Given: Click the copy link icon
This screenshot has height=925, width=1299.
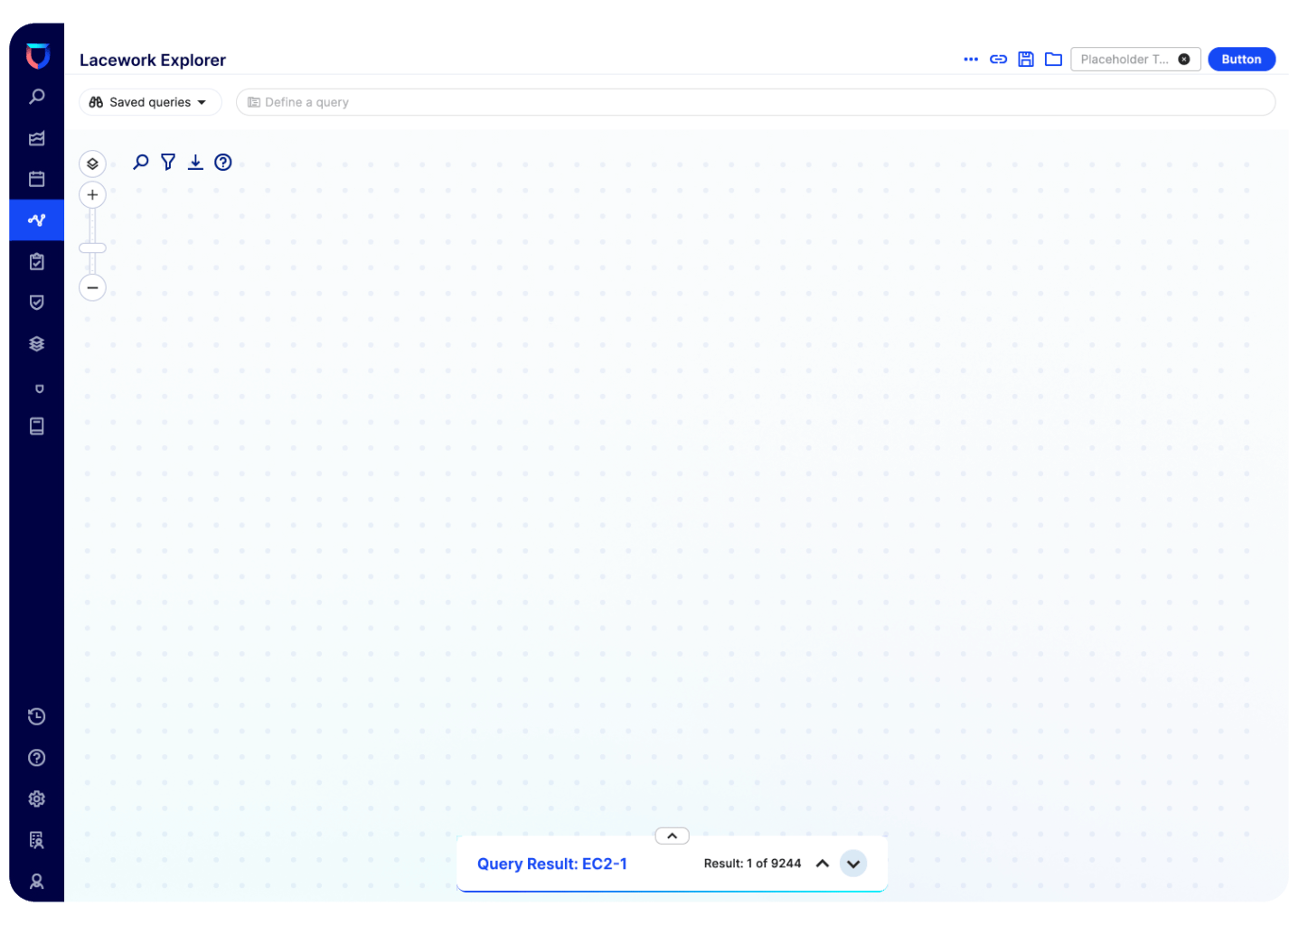Looking at the screenshot, I should (x=998, y=60).
